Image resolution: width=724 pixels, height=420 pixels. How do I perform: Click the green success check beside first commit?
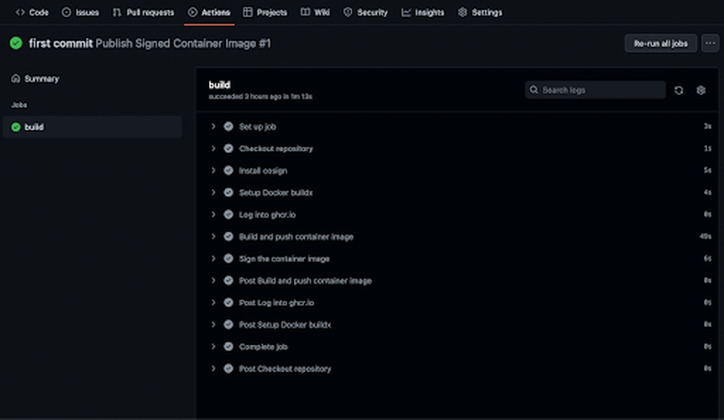15,43
